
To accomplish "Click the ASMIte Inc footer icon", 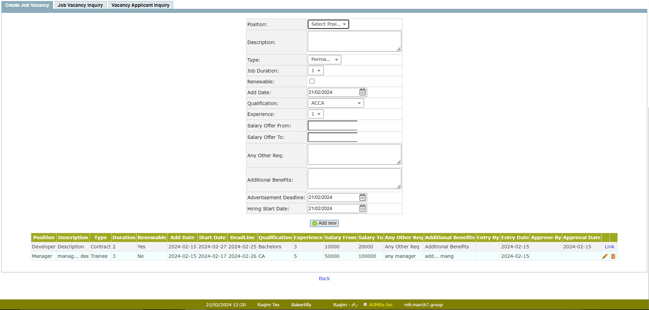I will pos(365,305).
